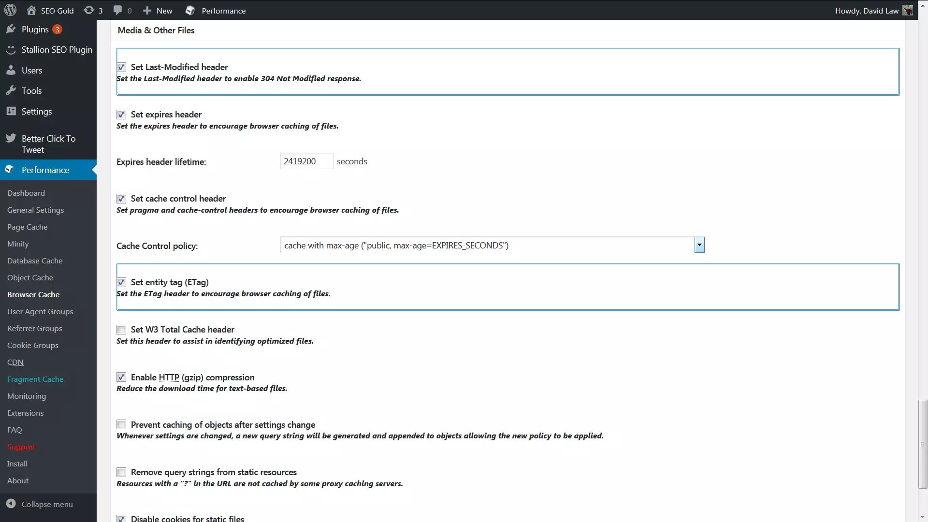This screenshot has width=928, height=522.
Task: Click the WordPress logo icon
Action: coord(10,10)
